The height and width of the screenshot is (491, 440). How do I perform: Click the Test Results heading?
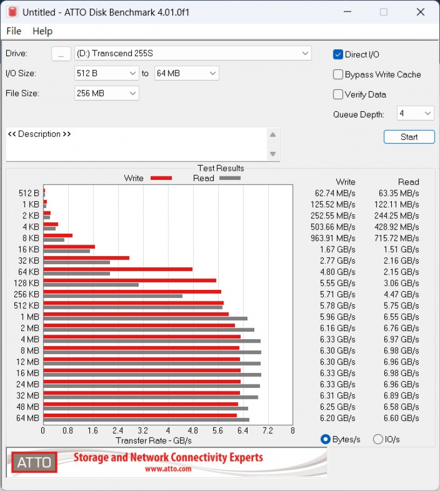pos(221,168)
